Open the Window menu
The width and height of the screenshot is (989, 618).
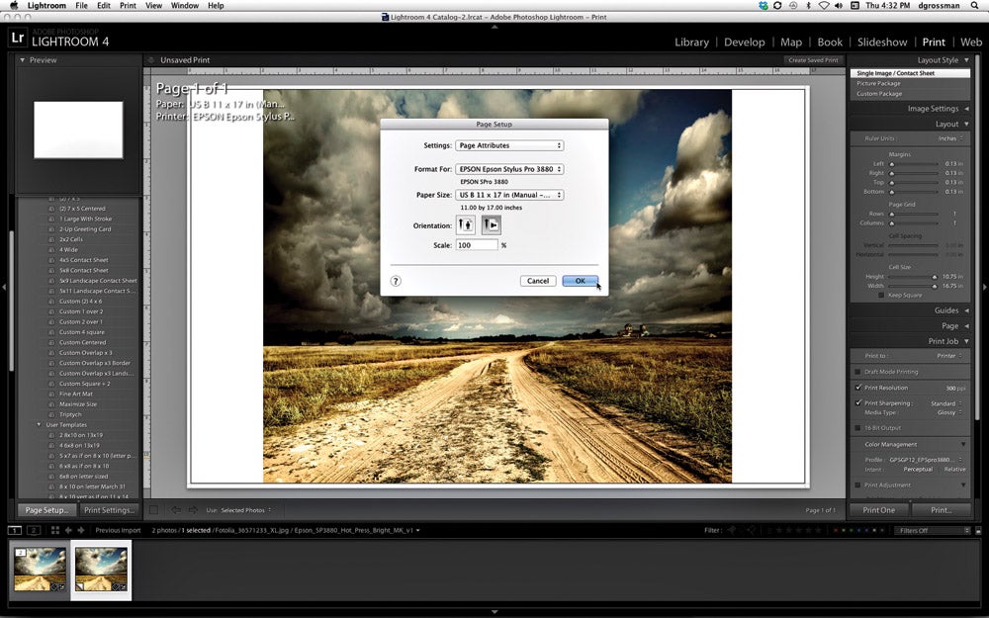coord(185,6)
